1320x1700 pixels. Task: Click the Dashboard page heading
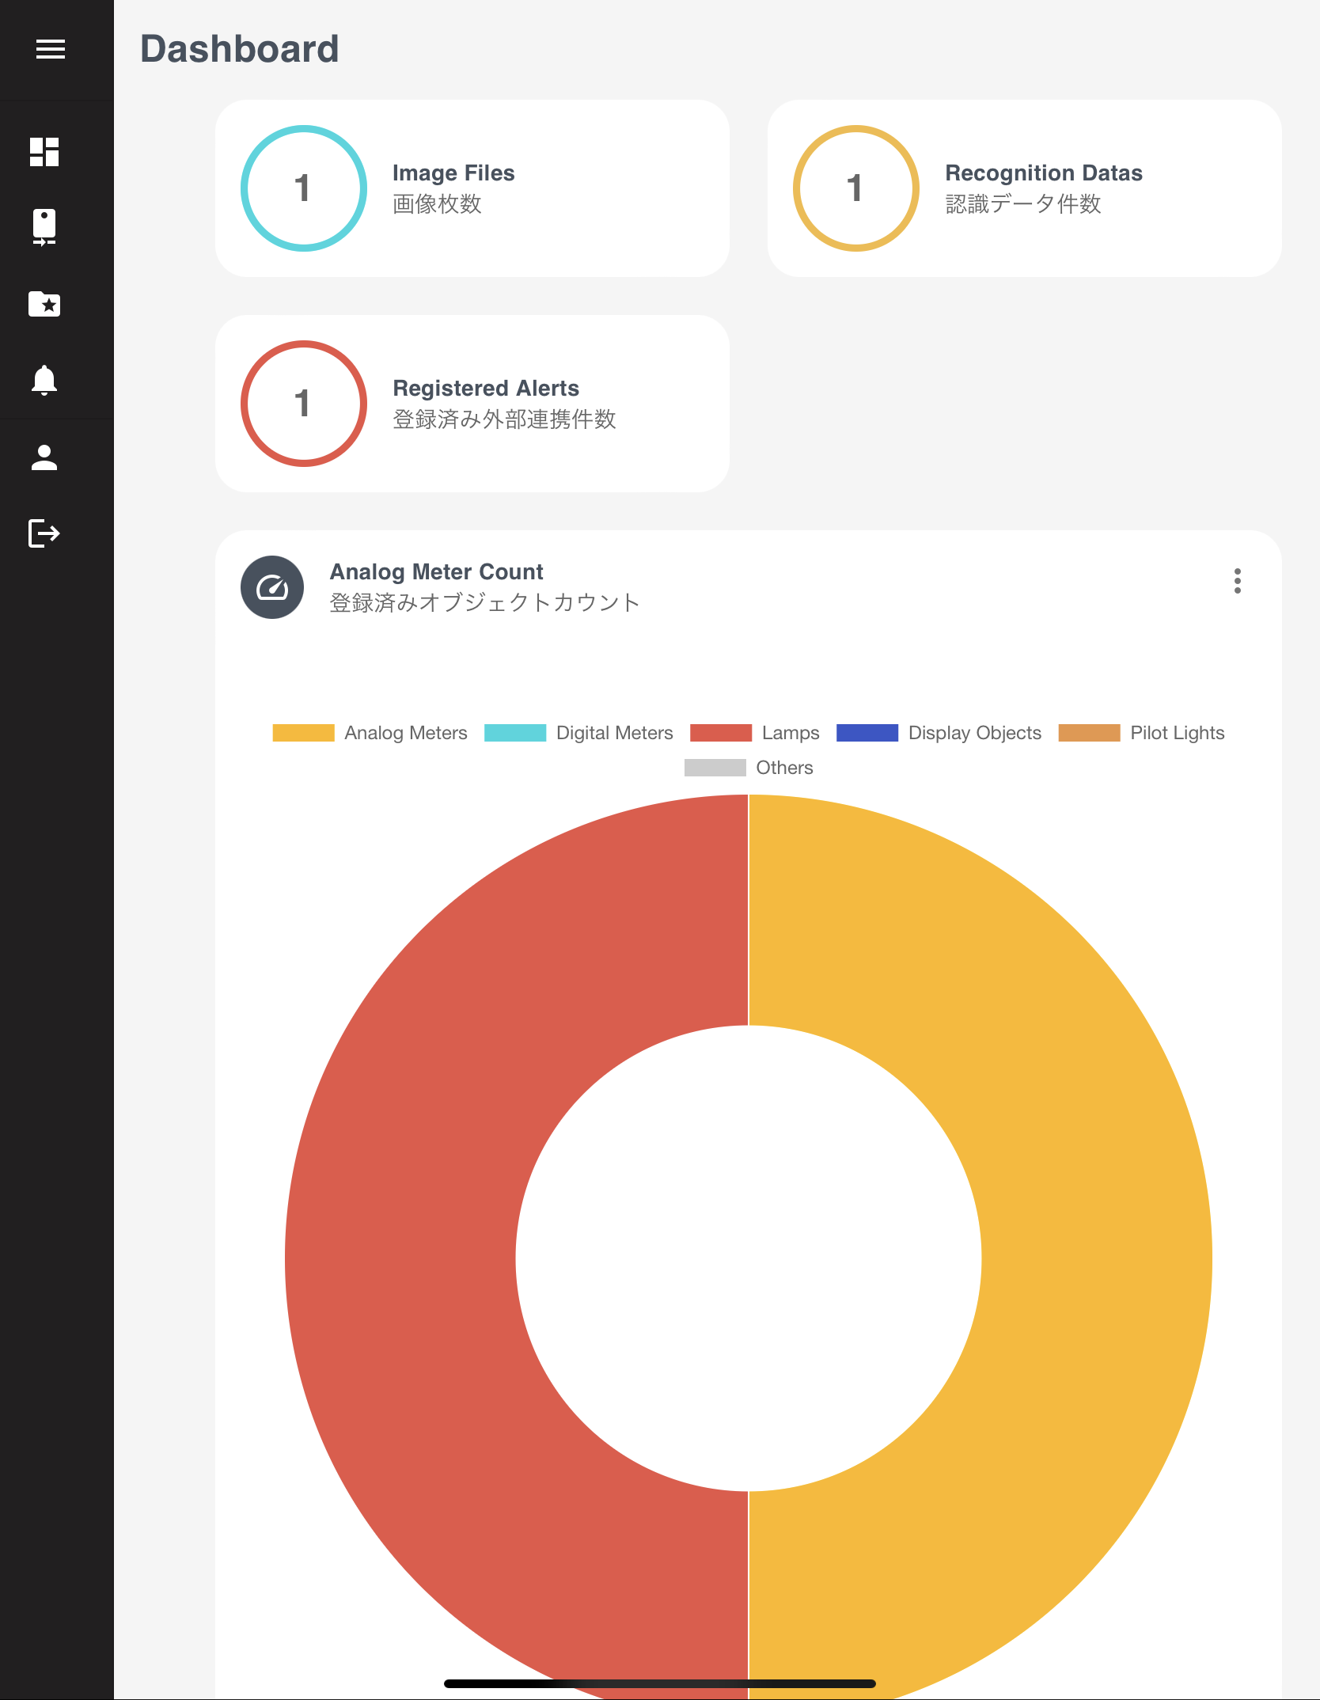pos(240,49)
